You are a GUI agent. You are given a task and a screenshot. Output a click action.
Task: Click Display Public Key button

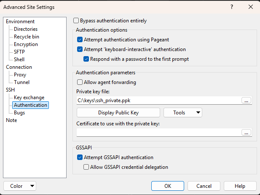[118, 113]
